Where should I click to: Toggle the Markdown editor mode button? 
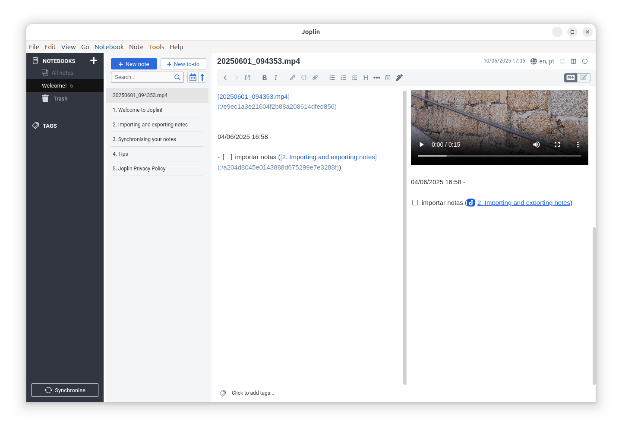click(x=571, y=78)
